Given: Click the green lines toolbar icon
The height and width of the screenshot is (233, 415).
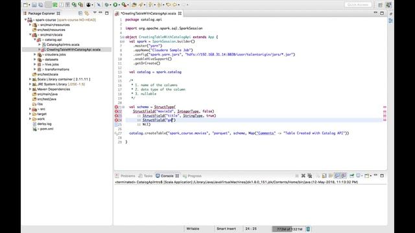Looking at the screenshot, I should pos(54,5).
